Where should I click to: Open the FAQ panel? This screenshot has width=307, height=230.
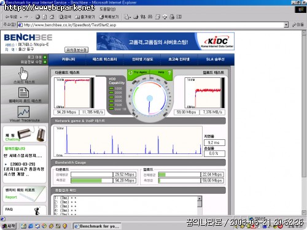pos(25,210)
